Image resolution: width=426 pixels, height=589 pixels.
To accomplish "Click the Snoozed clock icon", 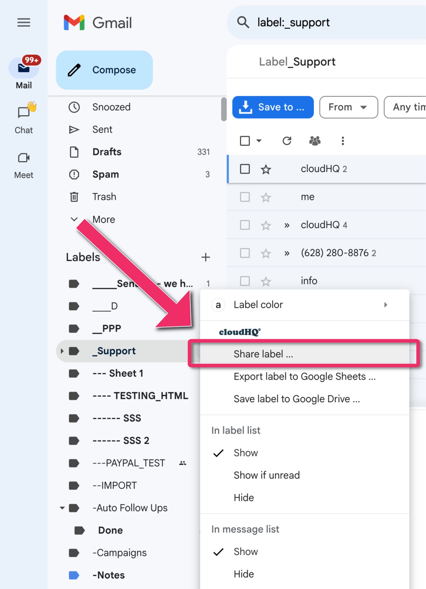I will click(x=74, y=107).
